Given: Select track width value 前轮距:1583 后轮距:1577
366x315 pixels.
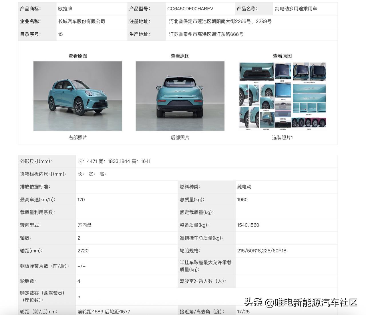Looking at the screenshot, I should pos(104,312).
